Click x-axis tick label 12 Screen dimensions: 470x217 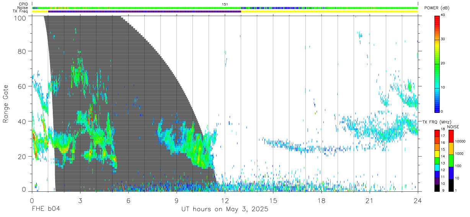(x=225, y=201)
